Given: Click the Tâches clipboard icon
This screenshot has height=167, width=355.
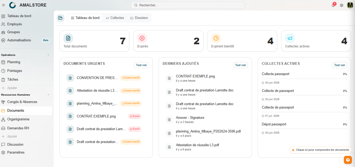Looking at the screenshot, I should coord(3,80).
